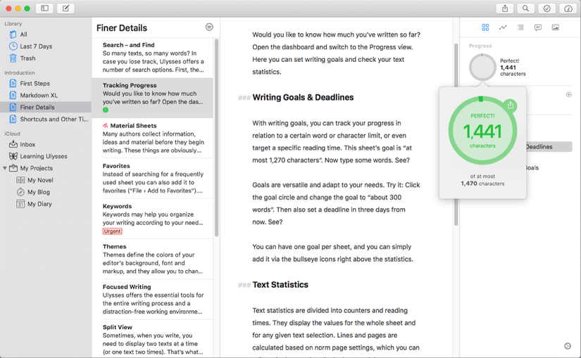
Task: Switch to the dashboard Progress graph tab
Action: tap(503, 27)
